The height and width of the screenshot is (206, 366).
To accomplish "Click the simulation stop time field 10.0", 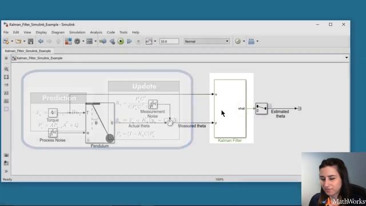I will click(x=169, y=41).
